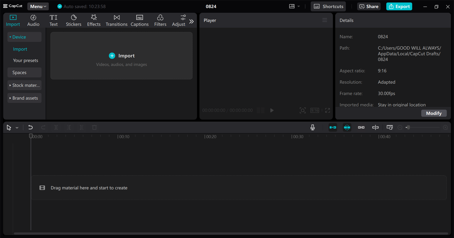Viewport: 454px width, 238px height.
Task: Switch to the Effects tab
Action: [x=94, y=21]
